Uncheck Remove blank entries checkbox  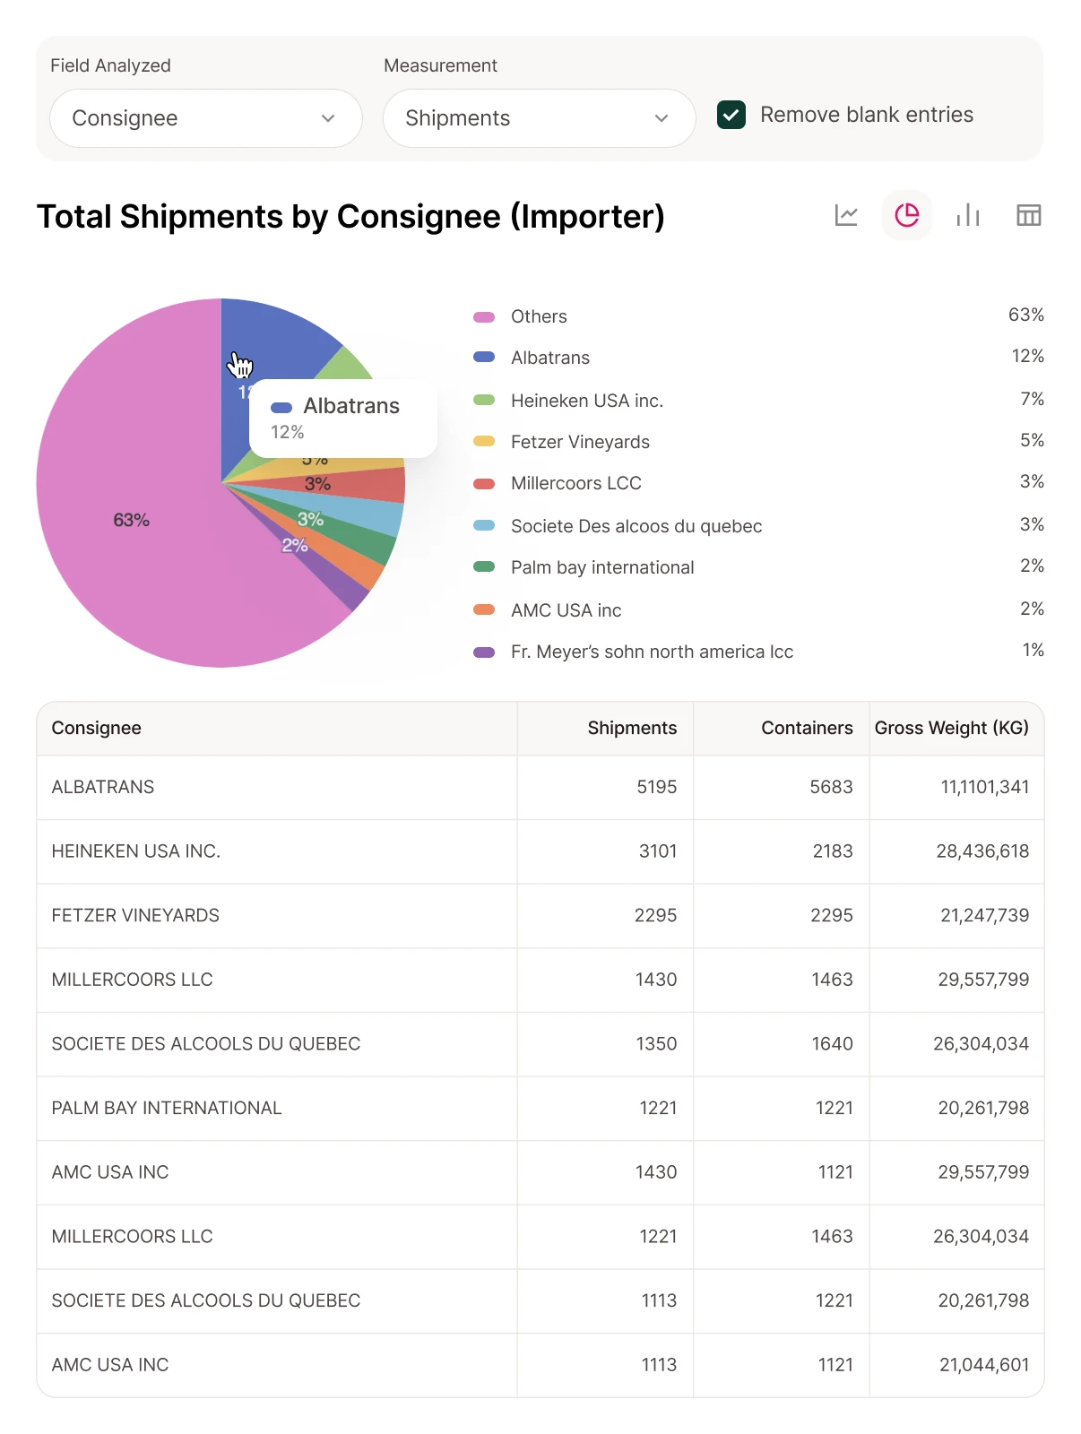(x=731, y=115)
